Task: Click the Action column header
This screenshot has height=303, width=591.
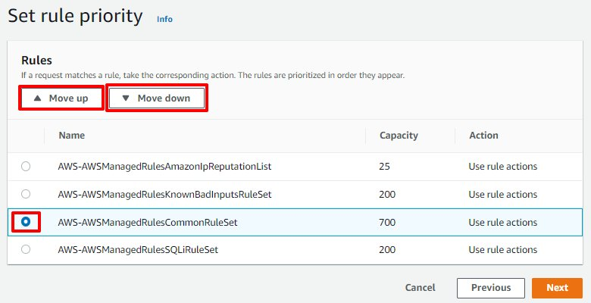Action: [x=483, y=136]
